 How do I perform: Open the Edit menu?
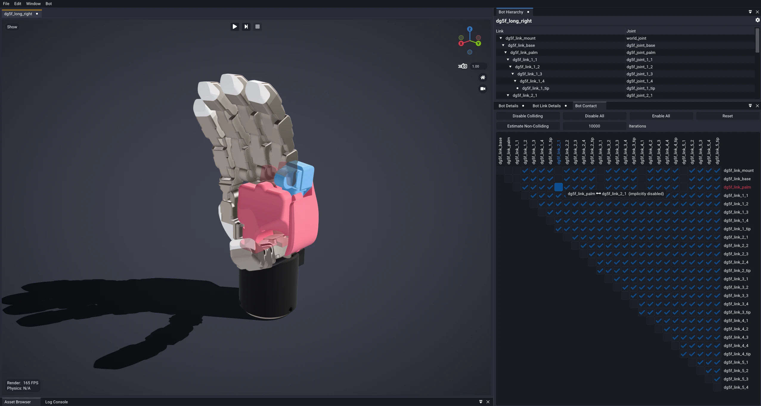pyautogui.click(x=18, y=4)
